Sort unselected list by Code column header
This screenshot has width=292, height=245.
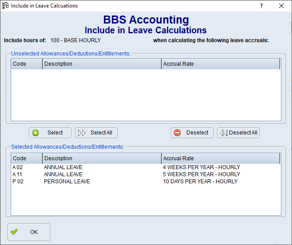(27, 64)
